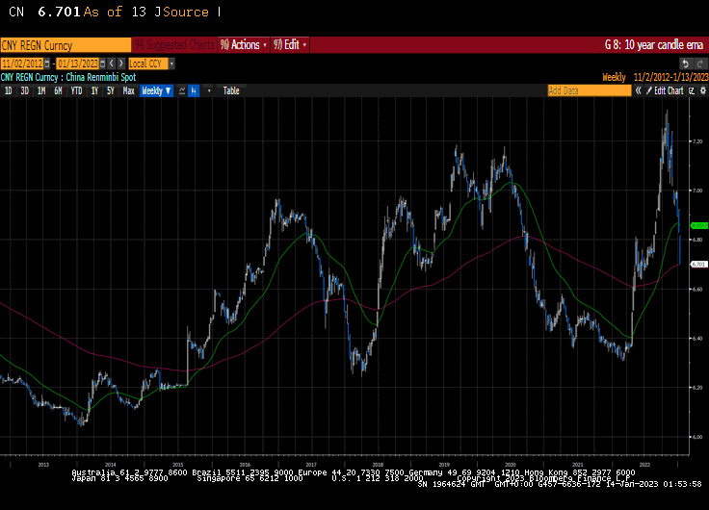Click the Add Data input field
Image resolution: width=709 pixels, height=510 pixels.
pos(590,90)
